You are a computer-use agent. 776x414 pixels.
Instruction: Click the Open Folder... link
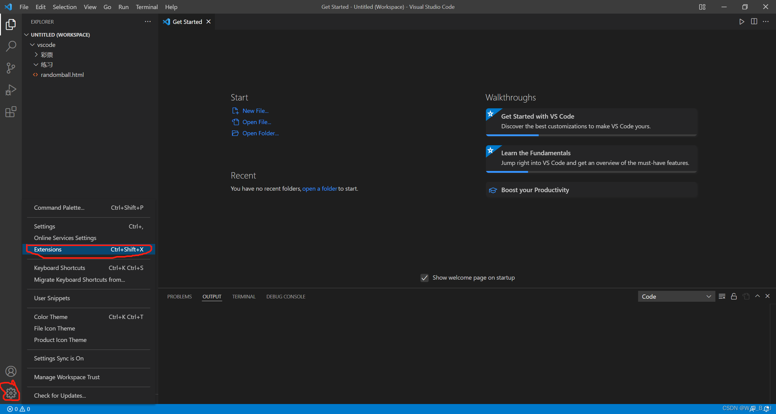260,133
